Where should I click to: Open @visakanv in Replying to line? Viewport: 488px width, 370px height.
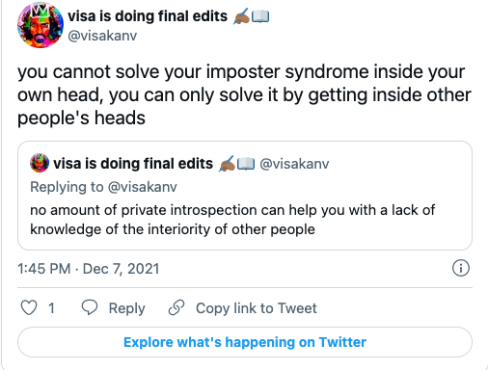click(143, 187)
